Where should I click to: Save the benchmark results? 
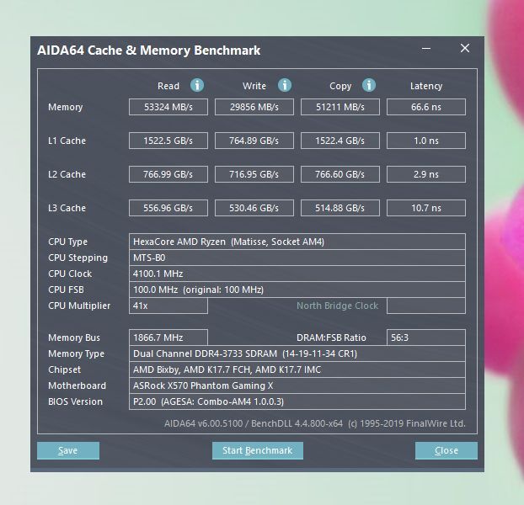68,450
